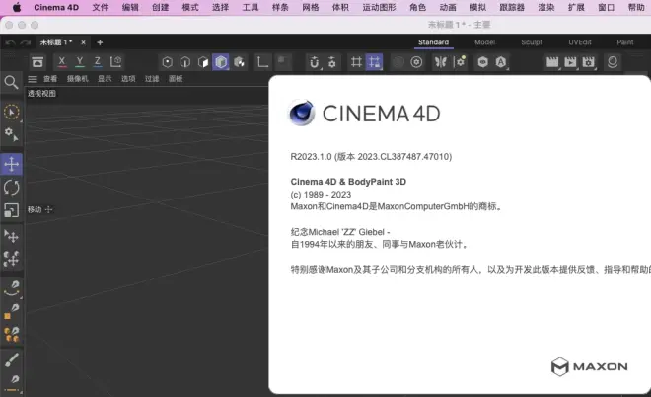Select the Scale tool in left toolbar

(12, 210)
